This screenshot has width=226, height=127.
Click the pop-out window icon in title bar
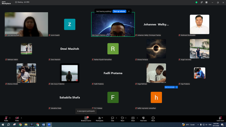click(x=202, y=2)
